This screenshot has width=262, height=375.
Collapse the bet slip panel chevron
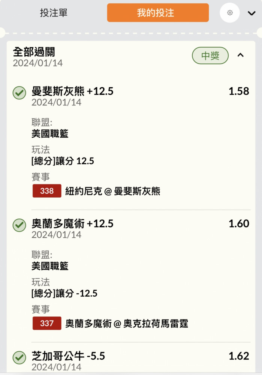click(x=252, y=13)
